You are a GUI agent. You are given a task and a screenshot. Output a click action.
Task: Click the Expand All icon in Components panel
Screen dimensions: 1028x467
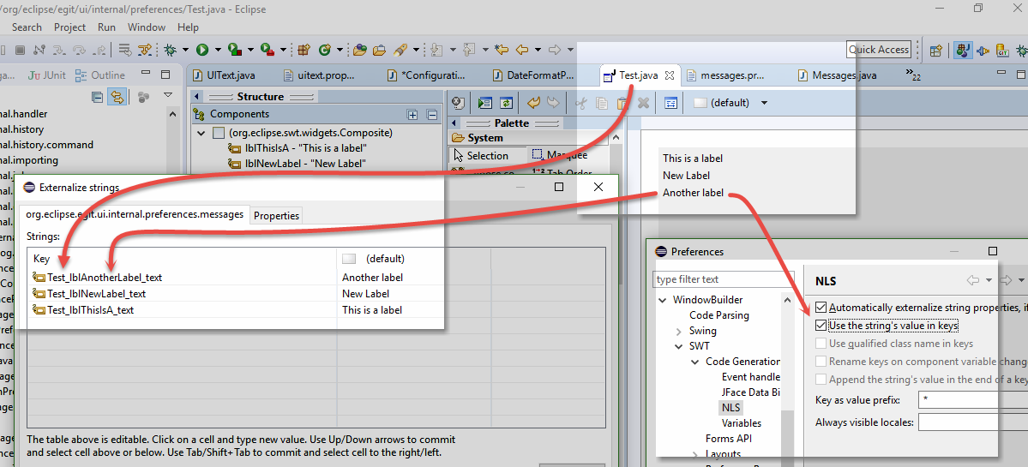412,115
